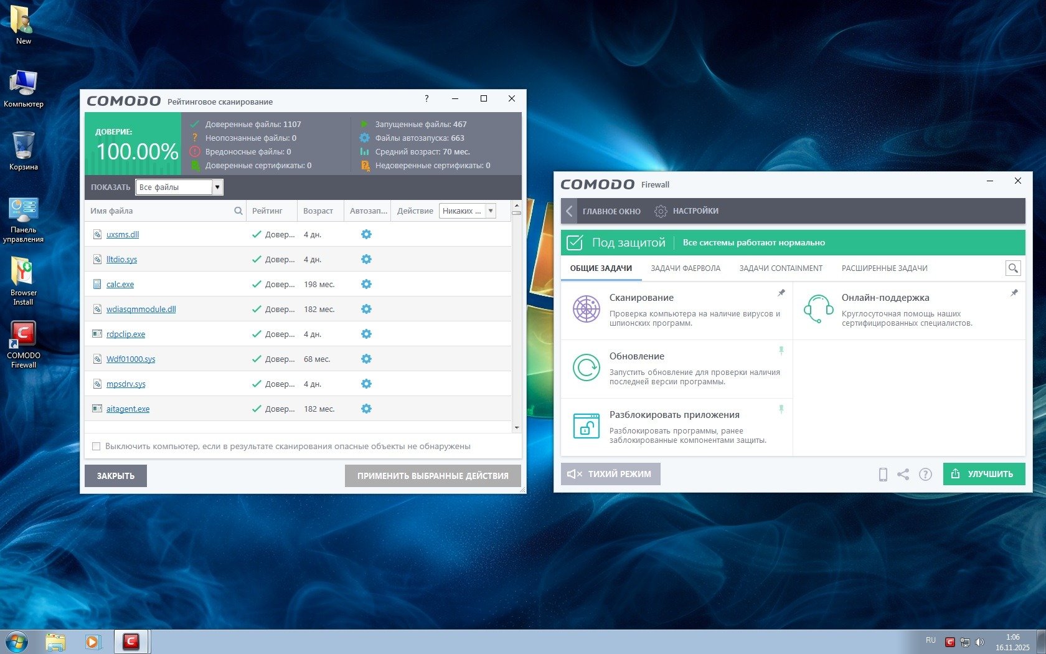
Task: Enable shutdown computer after scan checkbox
Action: pyautogui.click(x=96, y=447)
